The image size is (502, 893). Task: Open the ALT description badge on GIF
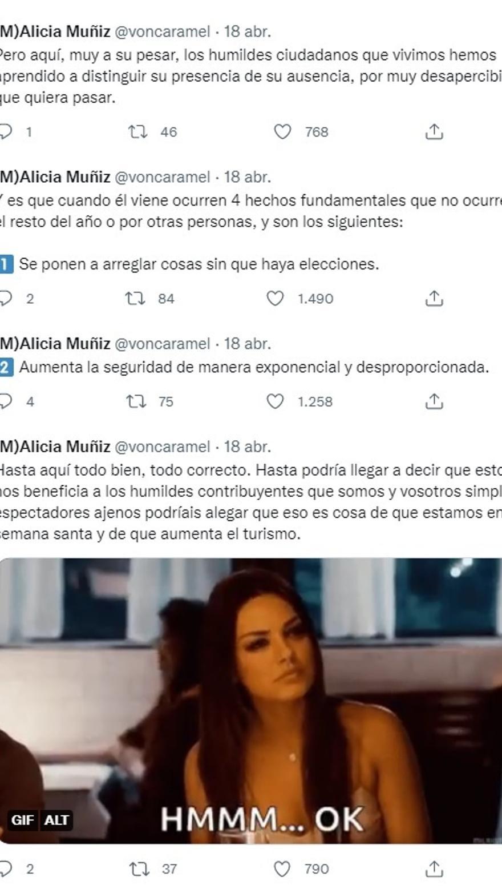pos(56,820)
